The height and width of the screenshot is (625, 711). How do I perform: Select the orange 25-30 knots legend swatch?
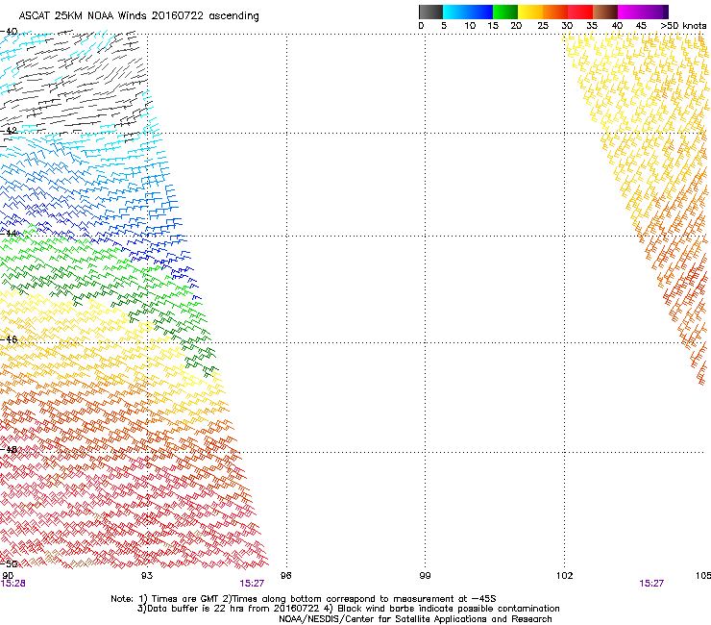point(555,12)
